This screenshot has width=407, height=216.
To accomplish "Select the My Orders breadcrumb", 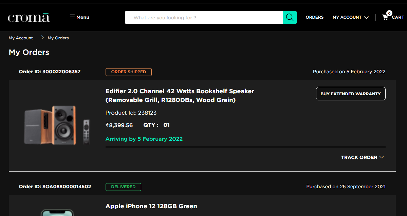I will [58, 38].
